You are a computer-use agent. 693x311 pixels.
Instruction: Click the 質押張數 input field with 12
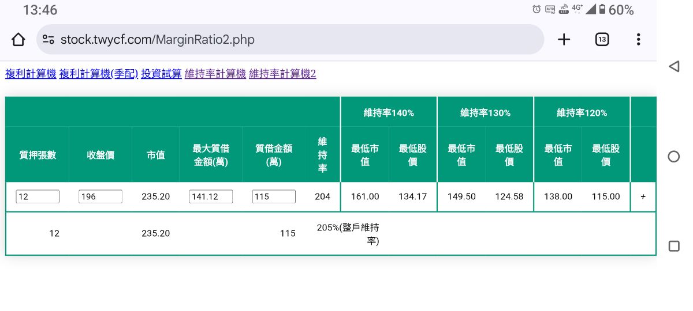click(38, 196)
